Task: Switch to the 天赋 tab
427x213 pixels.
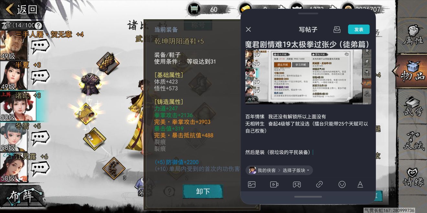Action: coord(413,141)
